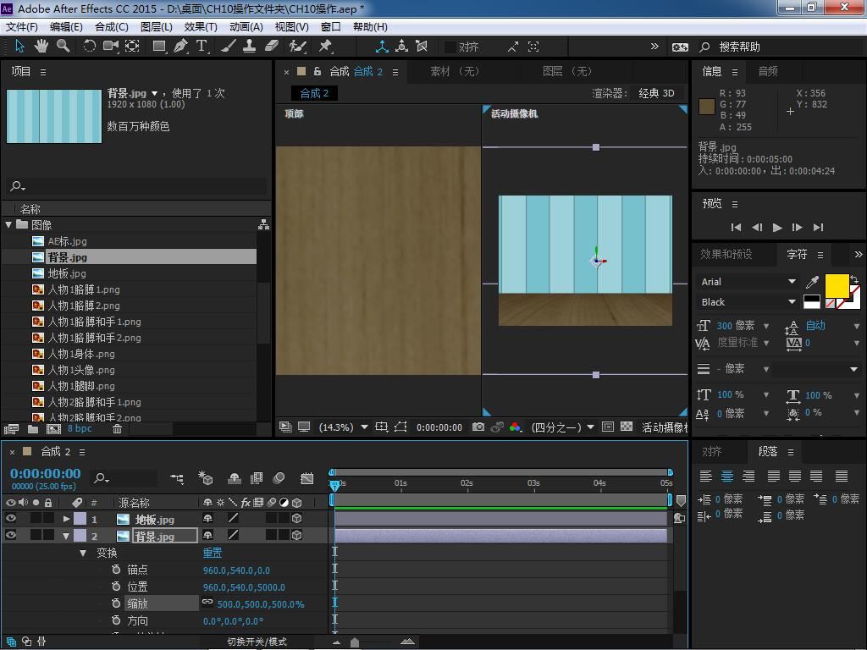Click the snapshot camera icon in viewer
This screenshot has width=867, height=650.
tap(478, 427)
